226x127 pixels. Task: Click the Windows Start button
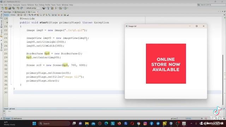[x=34, y=123]
